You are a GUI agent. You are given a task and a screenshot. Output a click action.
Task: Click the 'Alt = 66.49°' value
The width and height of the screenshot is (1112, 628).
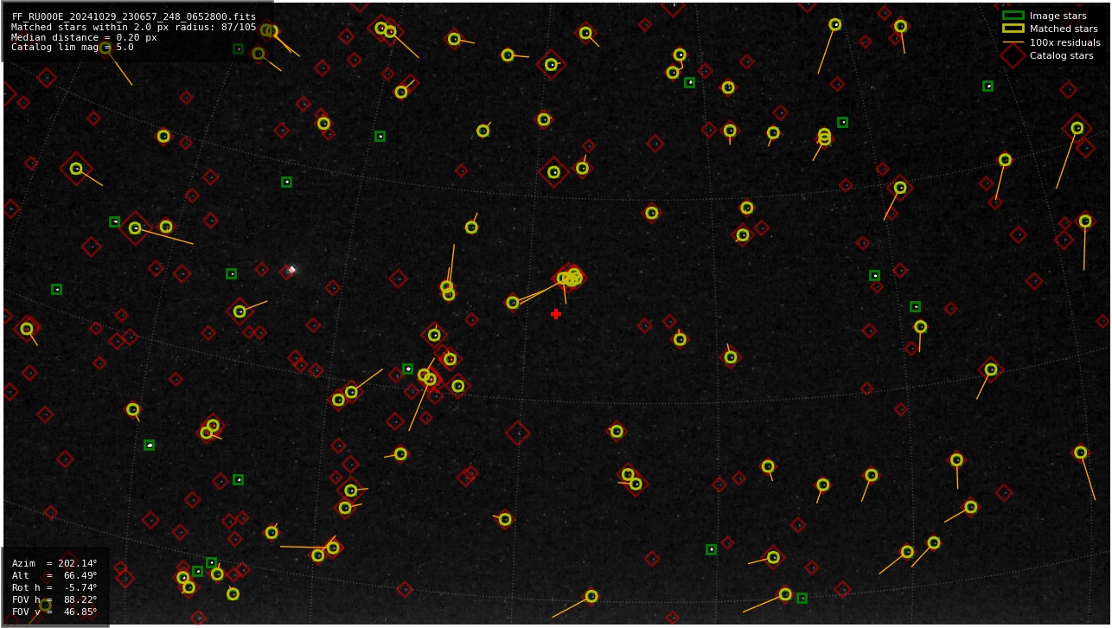54,575
